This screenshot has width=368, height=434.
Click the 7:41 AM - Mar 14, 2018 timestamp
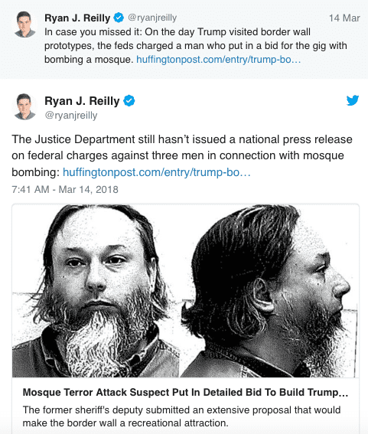pos(65,190)
